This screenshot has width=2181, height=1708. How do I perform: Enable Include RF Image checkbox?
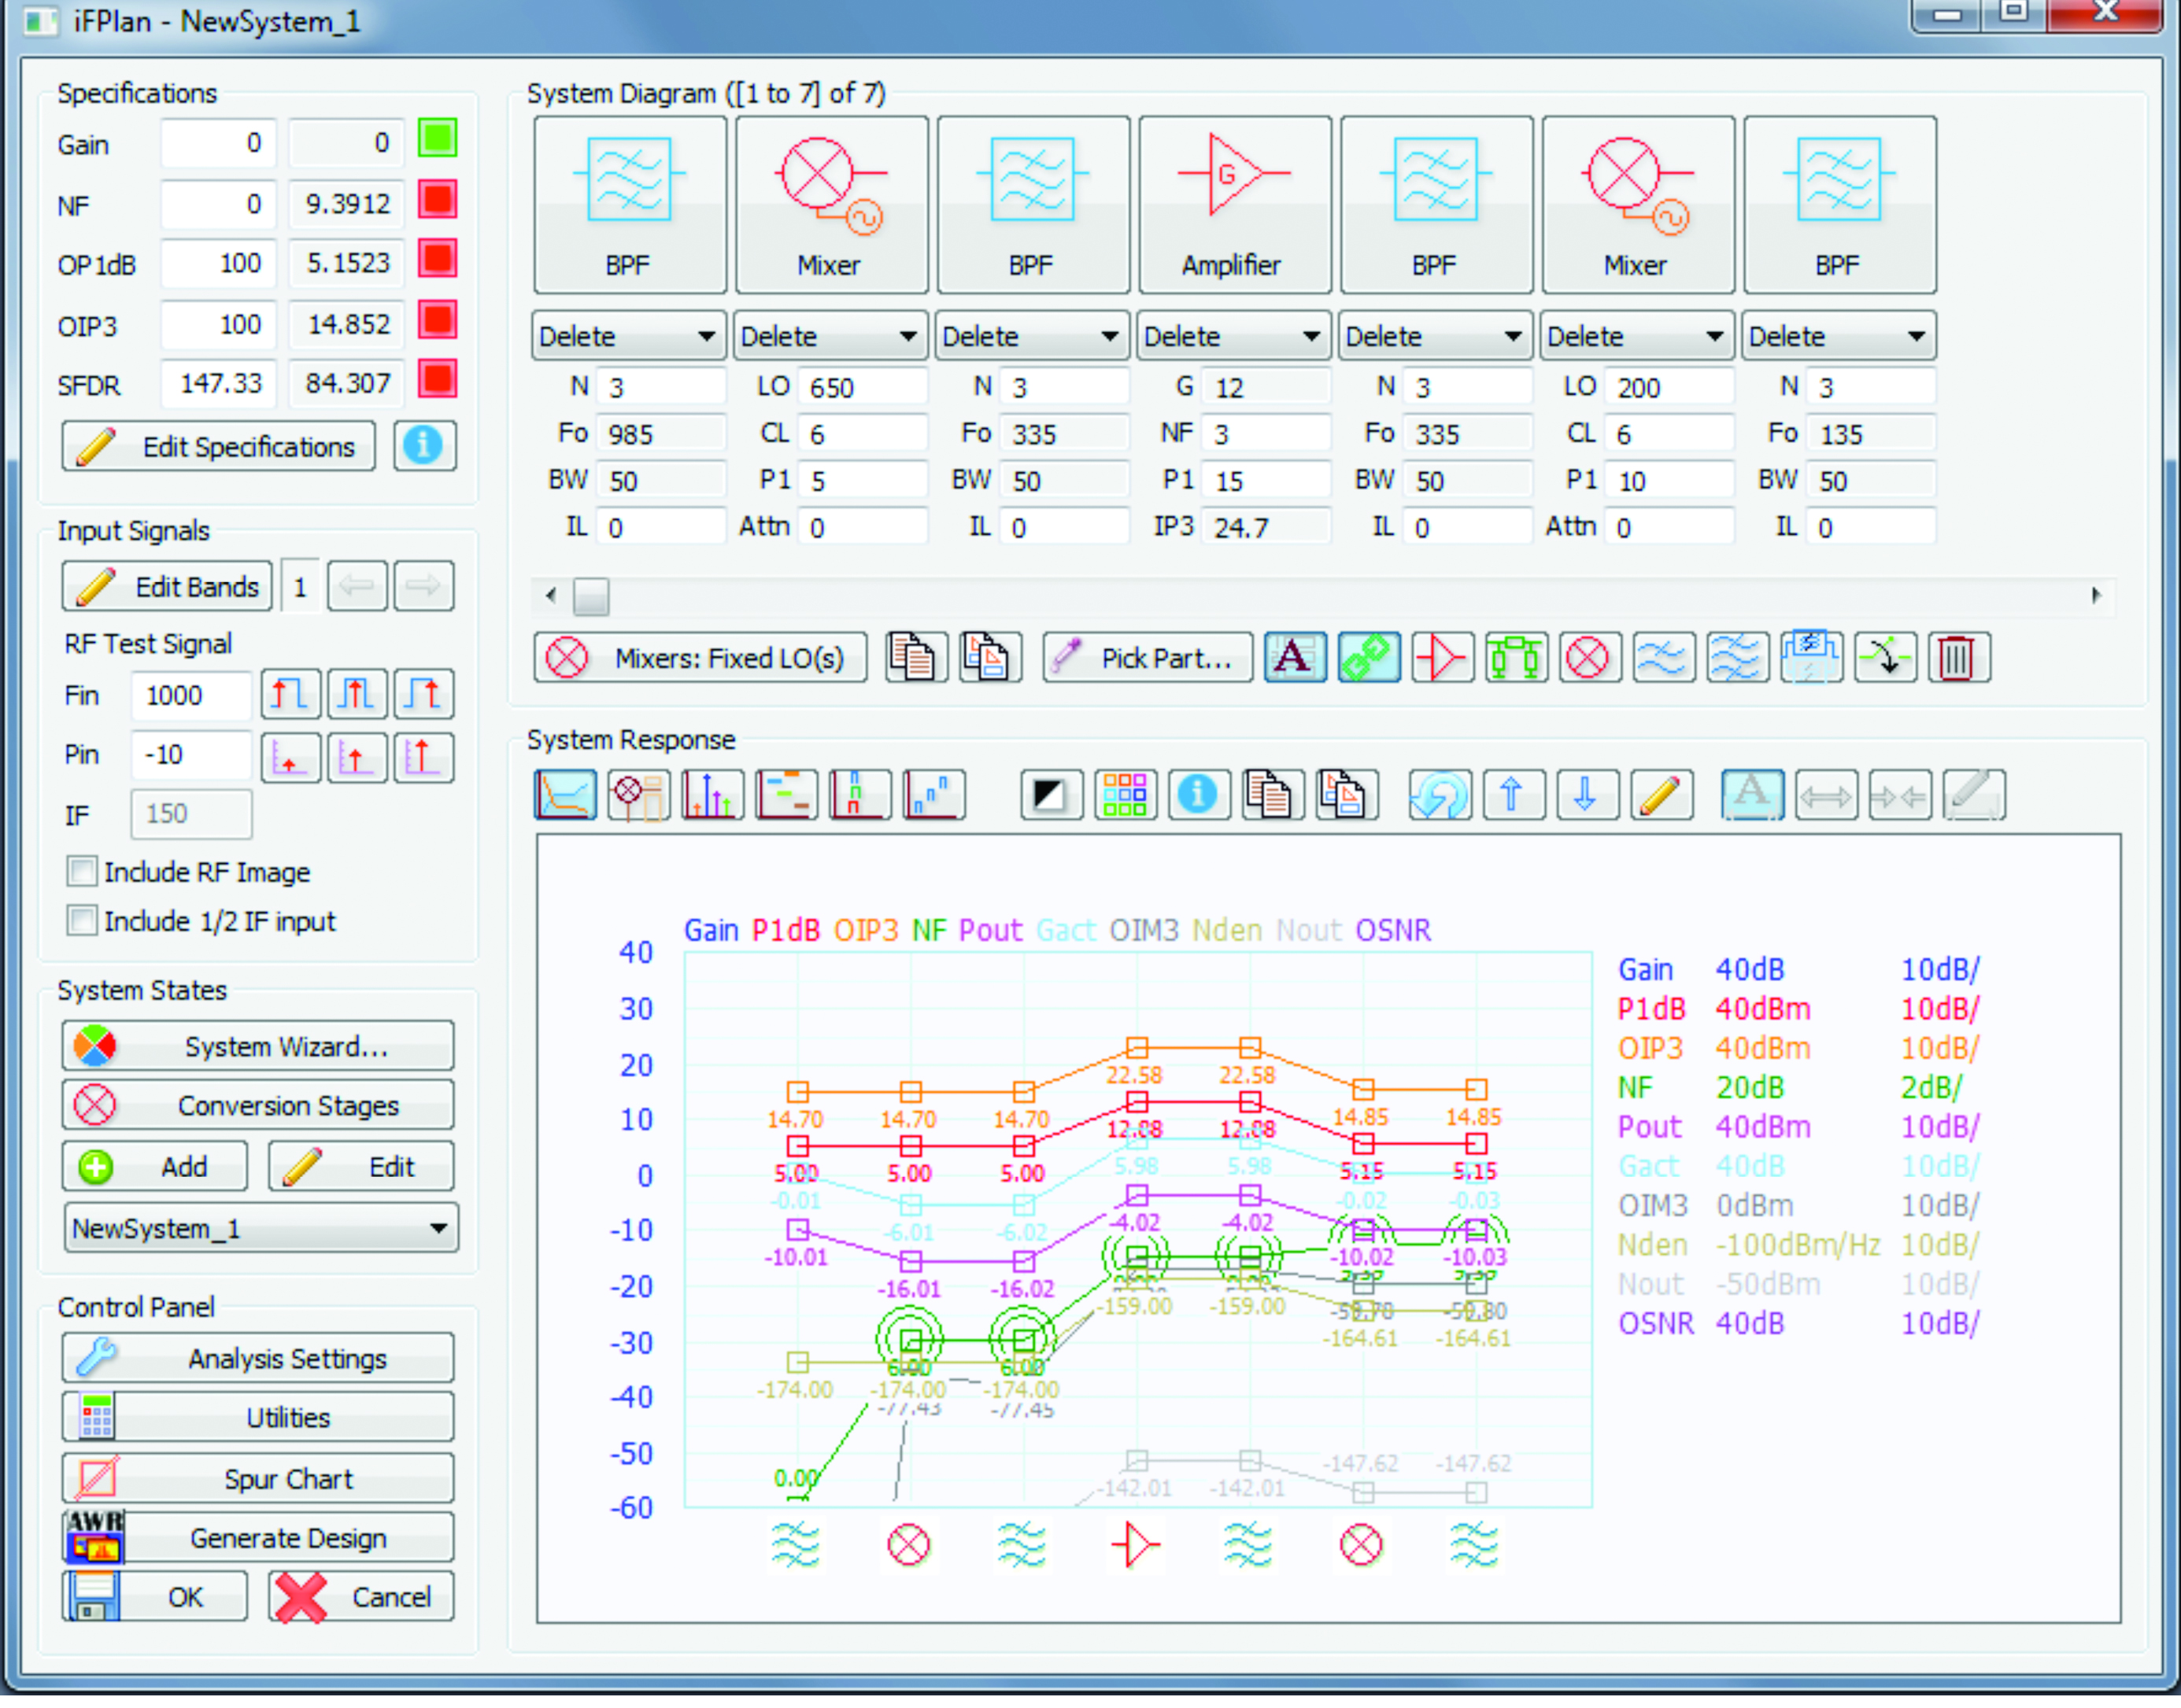[82, 871]
